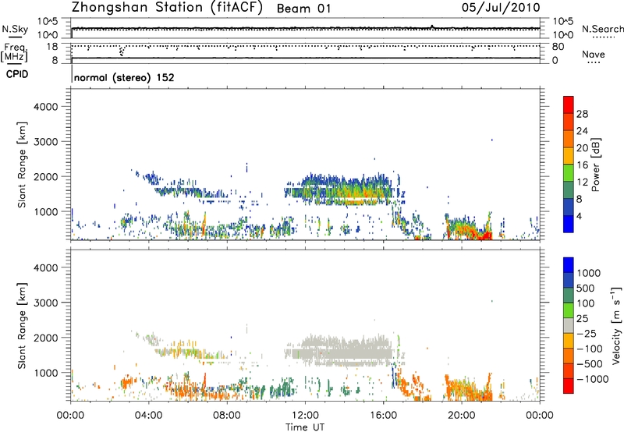Screen dimensions: 624x432
Task: Select the 'Freq. [MHz]' axis label
Action: (14, 52)
